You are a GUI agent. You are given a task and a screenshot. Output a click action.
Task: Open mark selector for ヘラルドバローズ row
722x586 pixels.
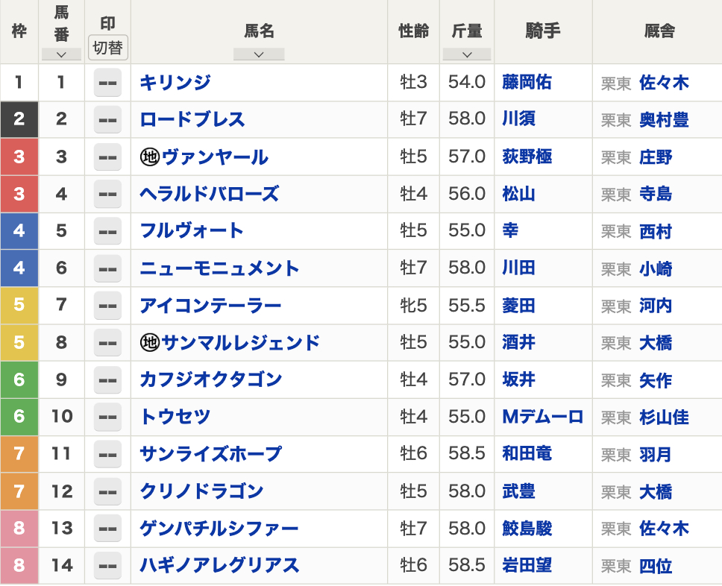point(107,195)
